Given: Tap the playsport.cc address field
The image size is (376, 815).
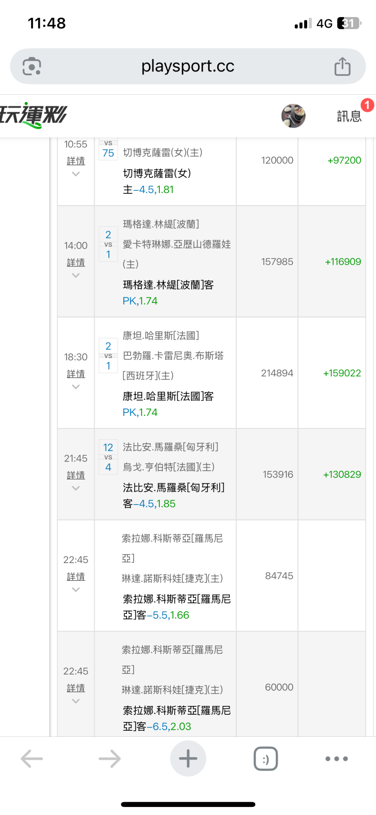Looking at the screenshot, I should 188,66.
